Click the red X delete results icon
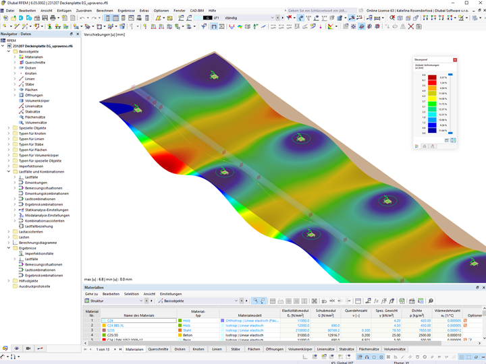This screenshot has width=486, height=364. tap(410, 26)
